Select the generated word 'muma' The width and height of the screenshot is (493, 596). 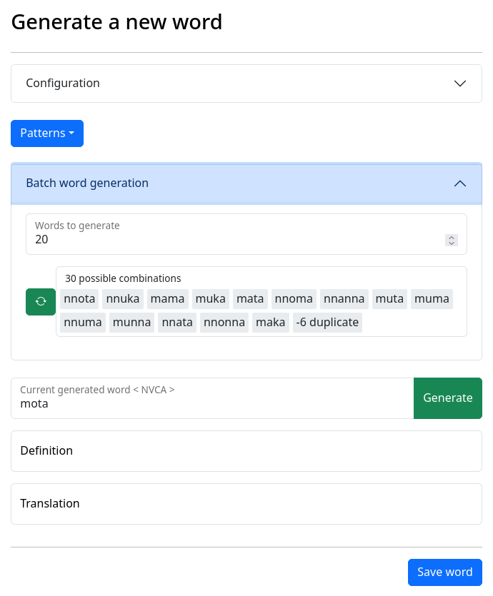[432, 299]
